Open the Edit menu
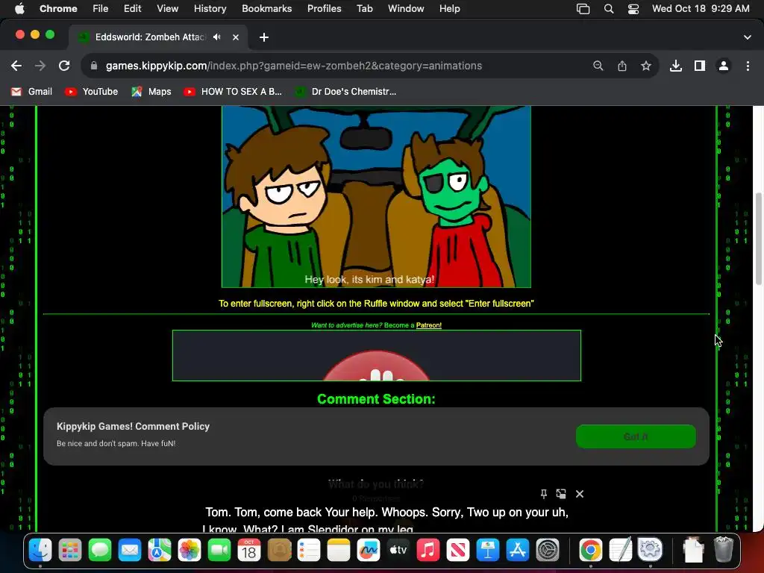The height and width of the screenshot is (573, 764). tap(132, 8)
